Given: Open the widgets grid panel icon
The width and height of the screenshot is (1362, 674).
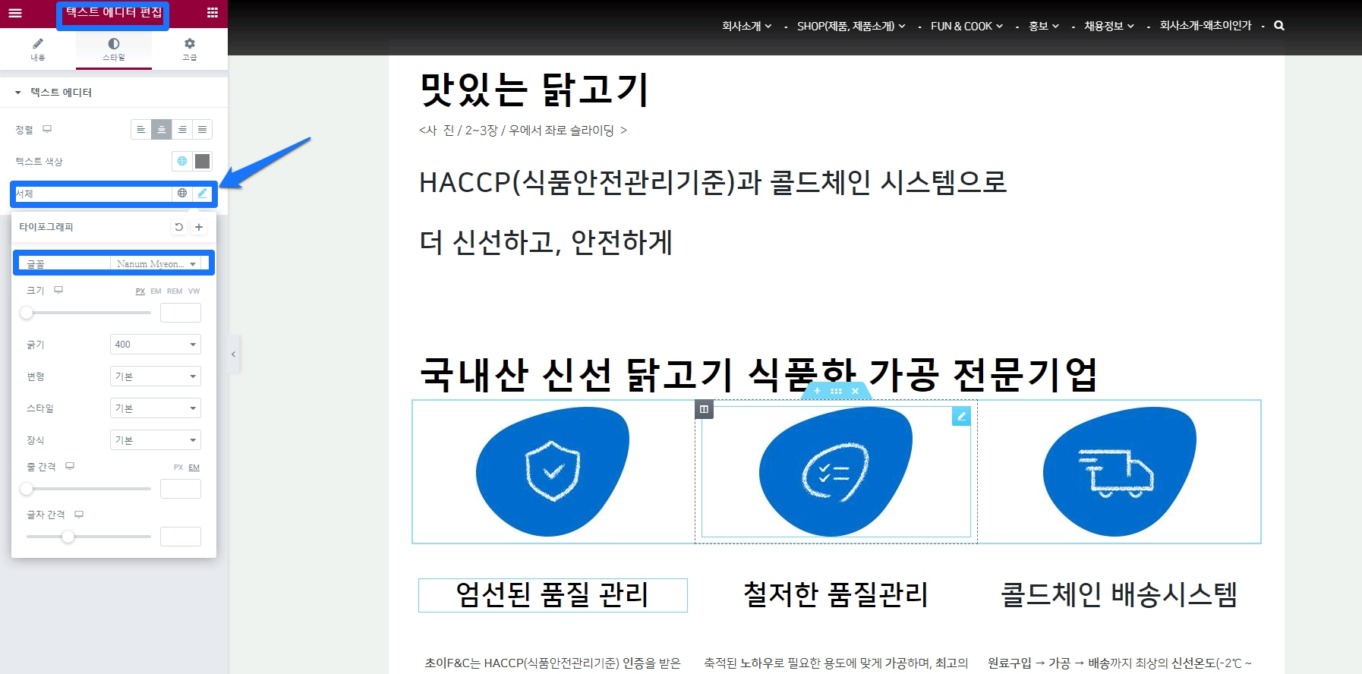Looking at the screenshot, I should pos(213,13).
